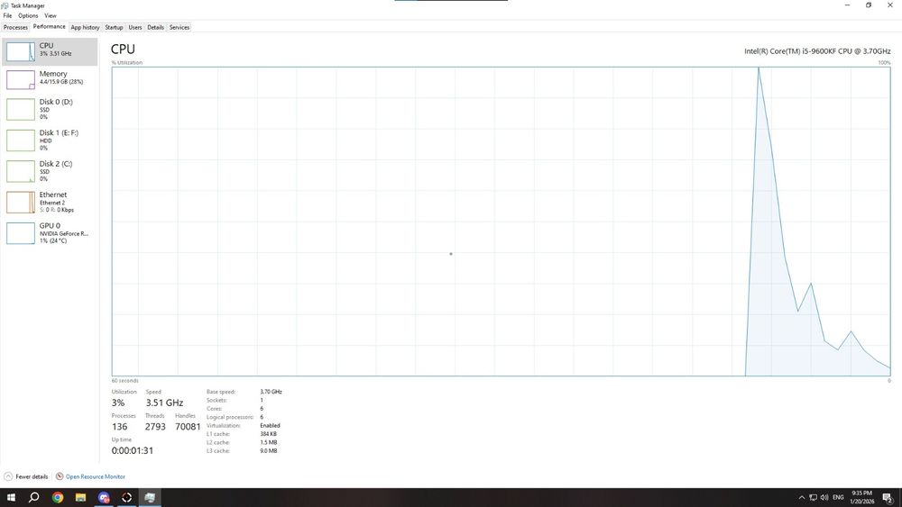Open the Startup tab
This screenshot has width=902, height=507.
point(114,28)
